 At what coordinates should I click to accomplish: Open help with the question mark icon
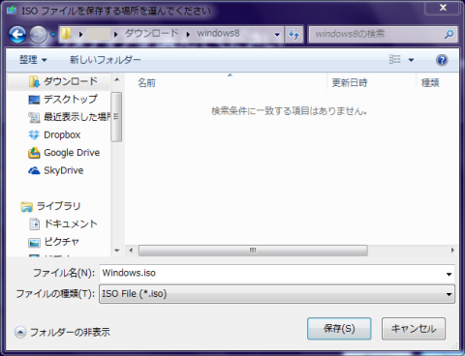(x=442, y=60)
